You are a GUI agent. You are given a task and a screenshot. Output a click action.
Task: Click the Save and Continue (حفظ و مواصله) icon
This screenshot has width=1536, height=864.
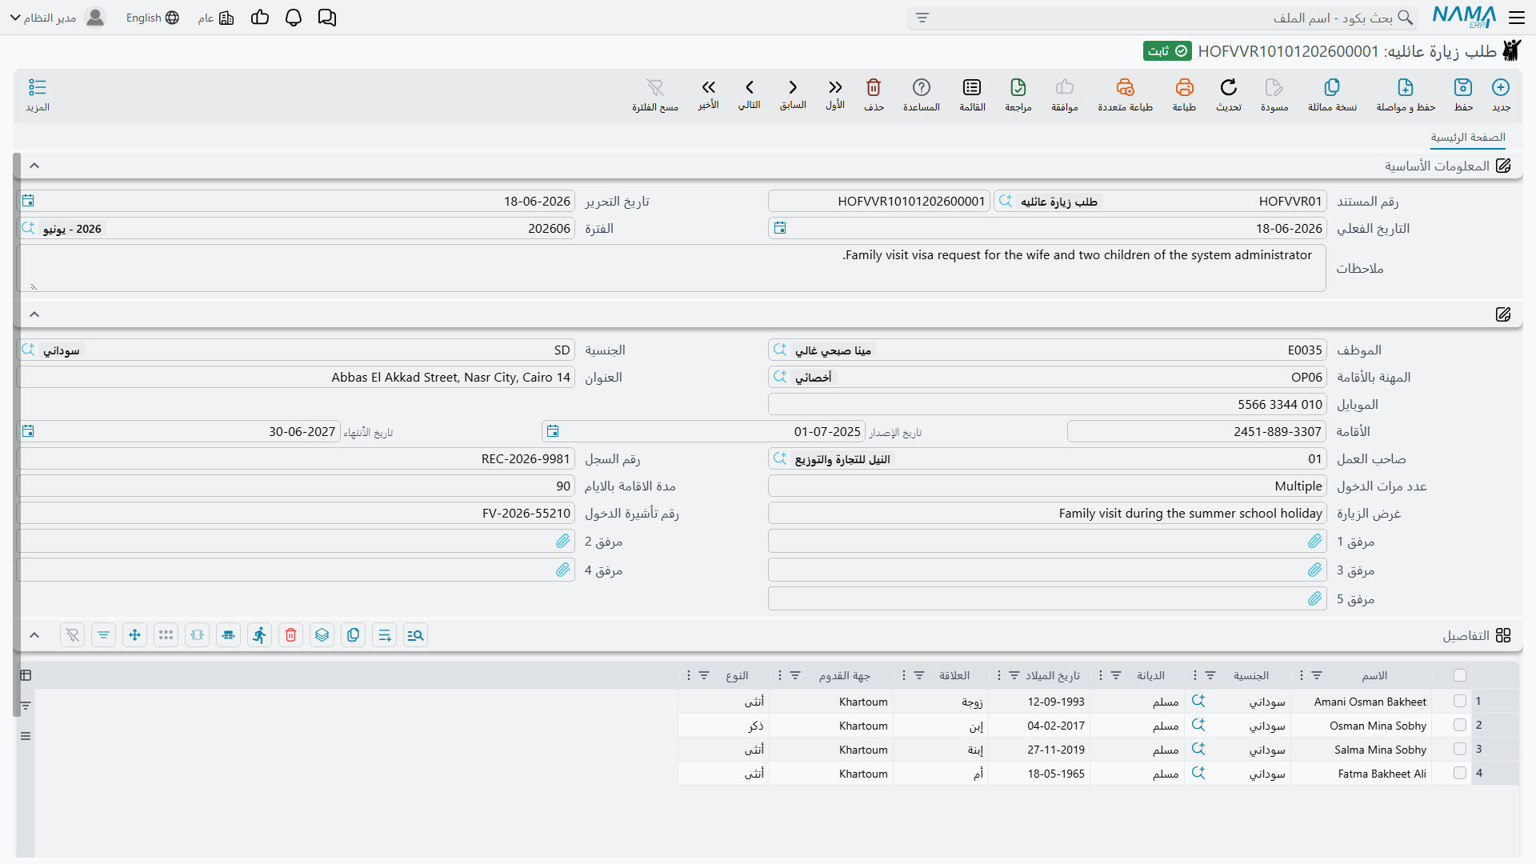click(x=1406, y=87)
